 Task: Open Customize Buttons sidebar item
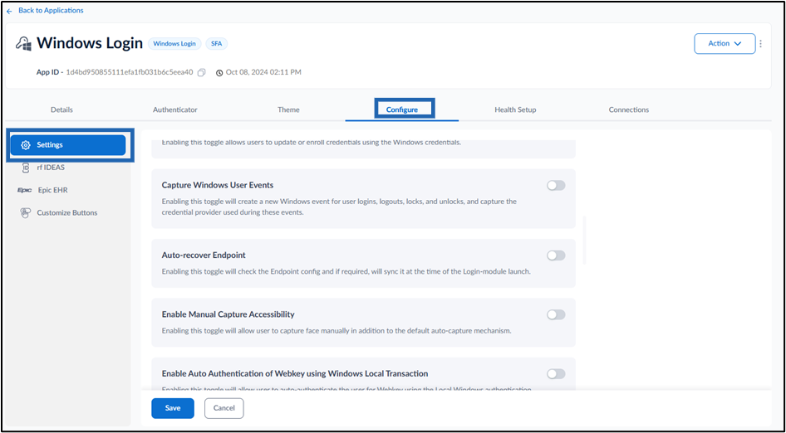(x=67, y=212)
